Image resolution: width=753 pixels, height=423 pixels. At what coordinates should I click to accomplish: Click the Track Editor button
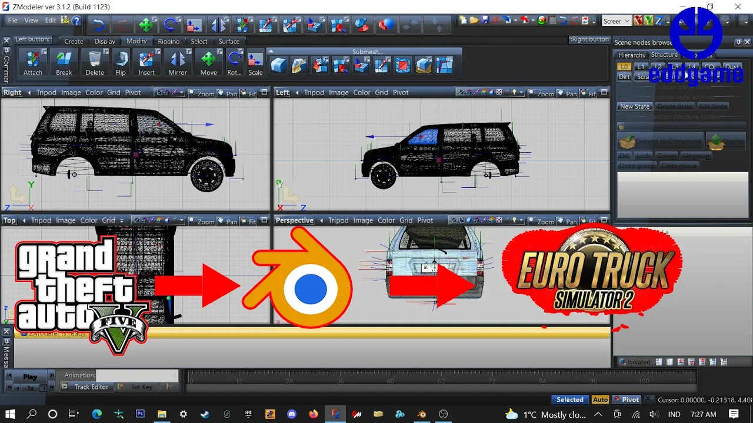pyautogui.click(x=87, y=387)
